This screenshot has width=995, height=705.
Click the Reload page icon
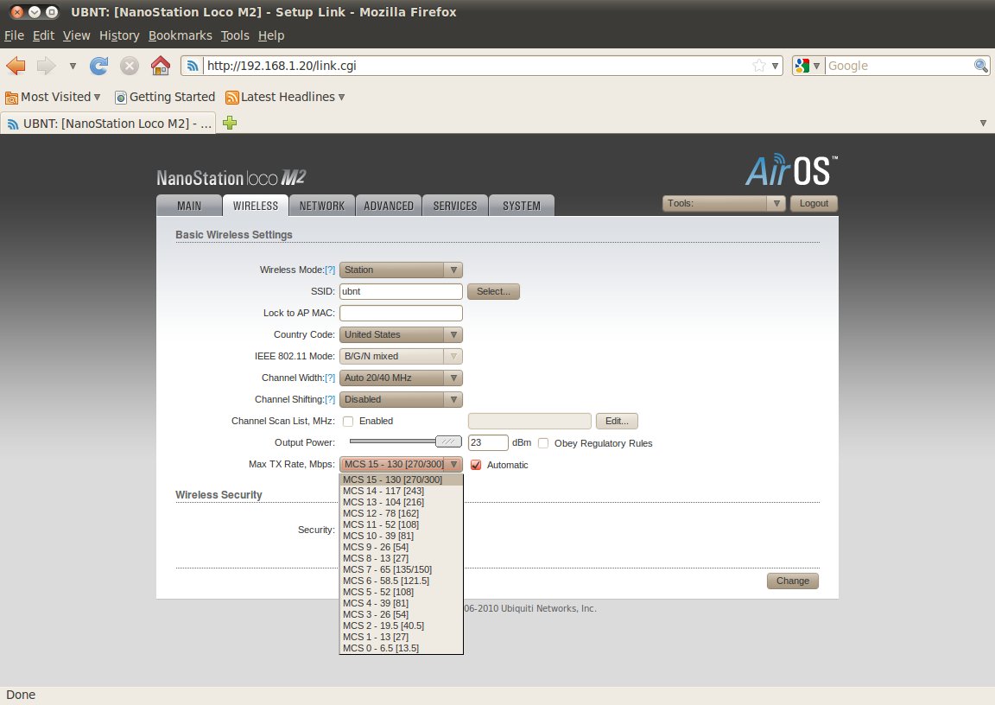pos(99,66)
